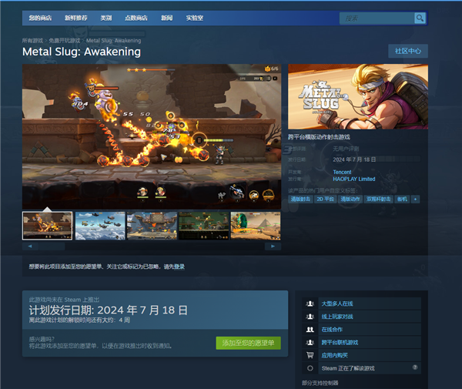Click the in-app purchases shopping cart icon
Viewport: 462px width, 389px height.
[x=310, y=355]
